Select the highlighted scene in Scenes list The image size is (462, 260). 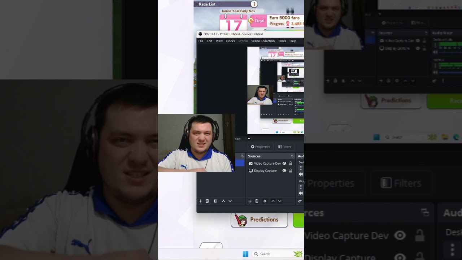point(240,163)
